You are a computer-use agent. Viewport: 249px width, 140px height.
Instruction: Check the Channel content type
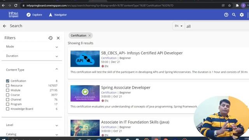pyautogui.click(x=8, y=100)
